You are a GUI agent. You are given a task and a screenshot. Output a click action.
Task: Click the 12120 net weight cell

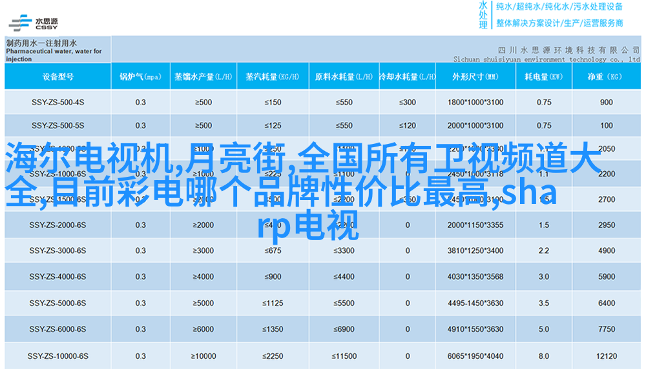pyautogui.click(x=607, y=356)
